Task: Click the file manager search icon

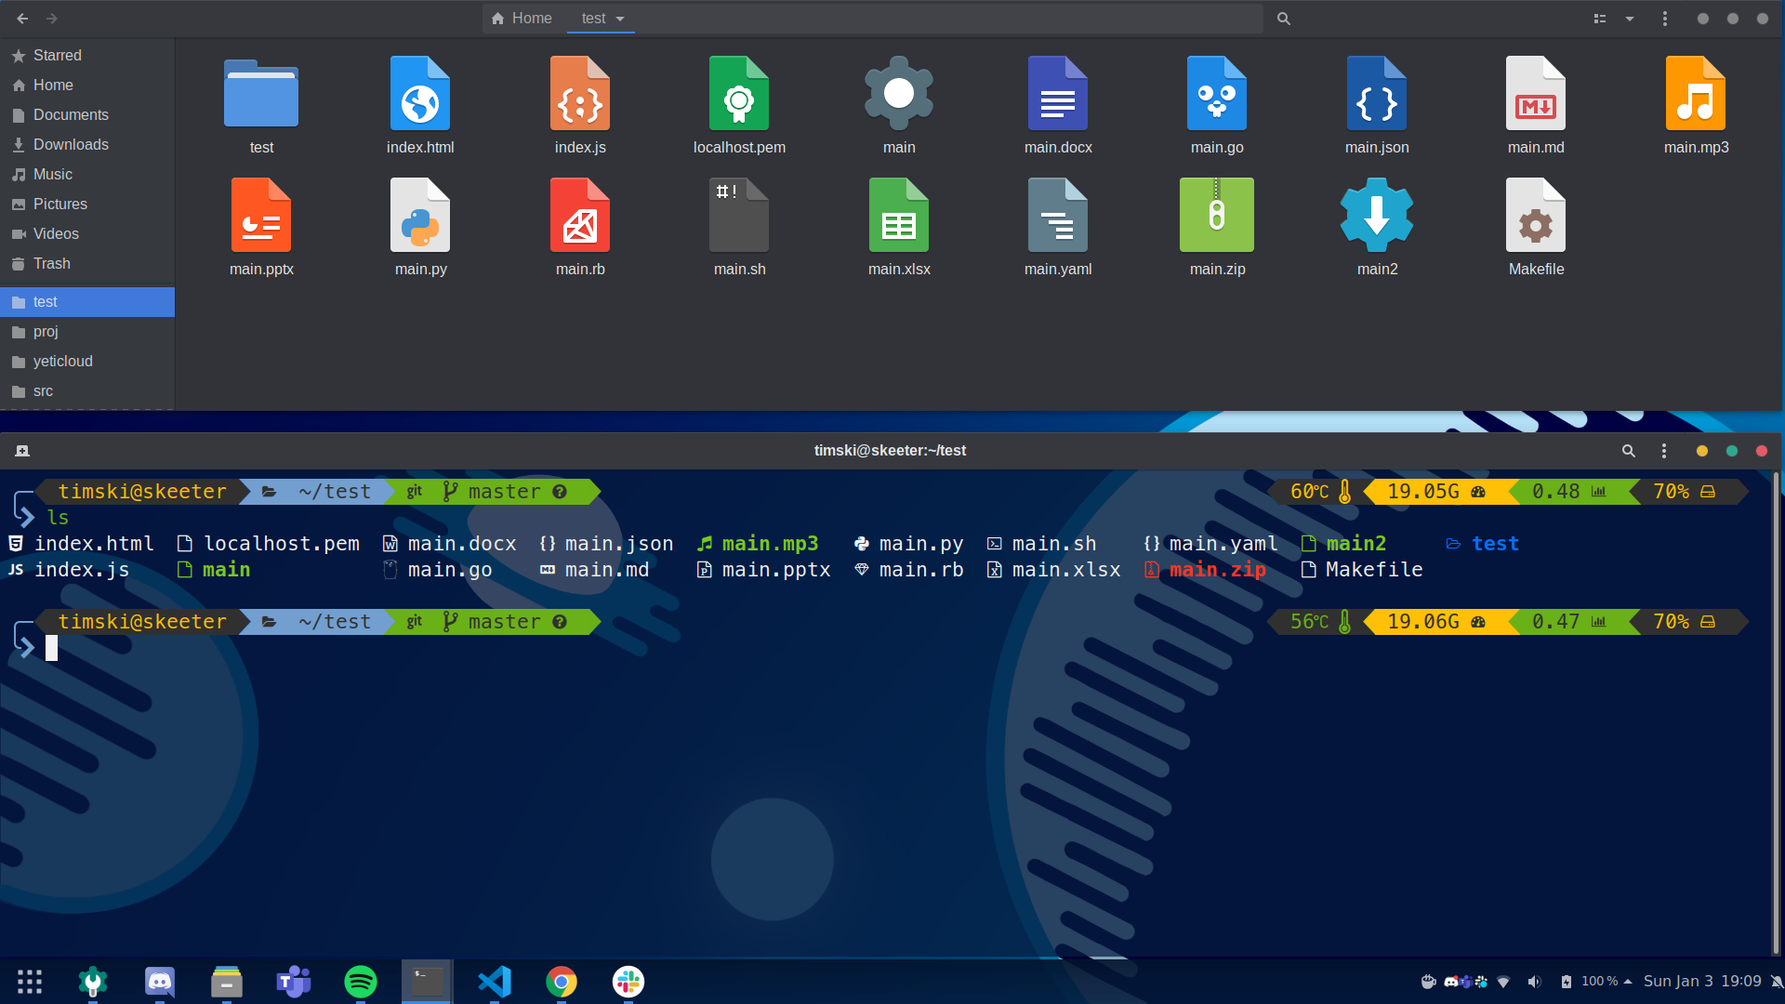Action: click(x=1284, y=19)
